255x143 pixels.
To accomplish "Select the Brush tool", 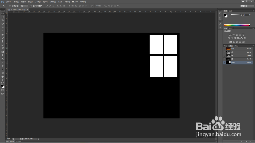I will click(3, 38).
